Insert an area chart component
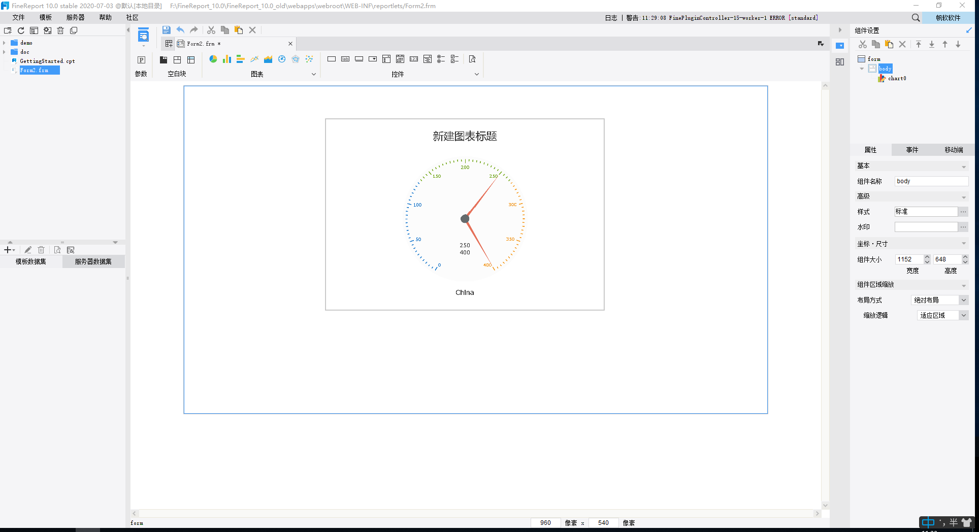Viewport: 979px width, 532px height. pos(268,59)
